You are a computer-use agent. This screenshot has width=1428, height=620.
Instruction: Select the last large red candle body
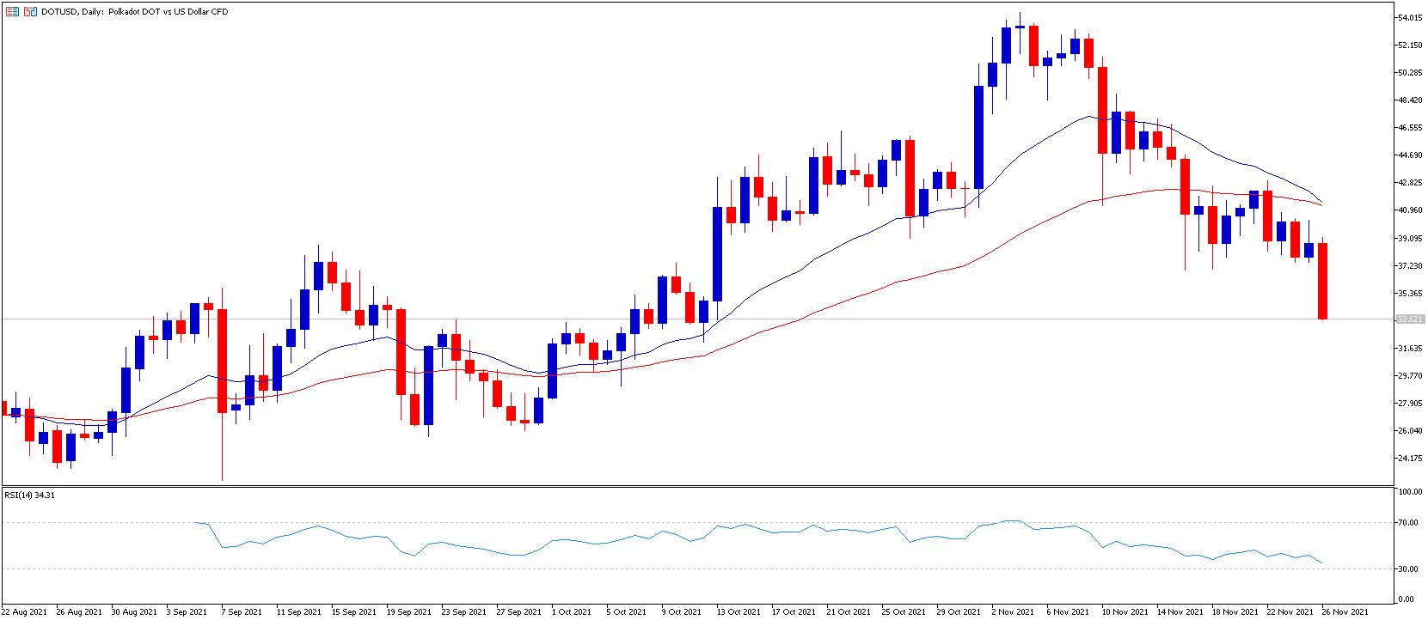click(1322, 281)
